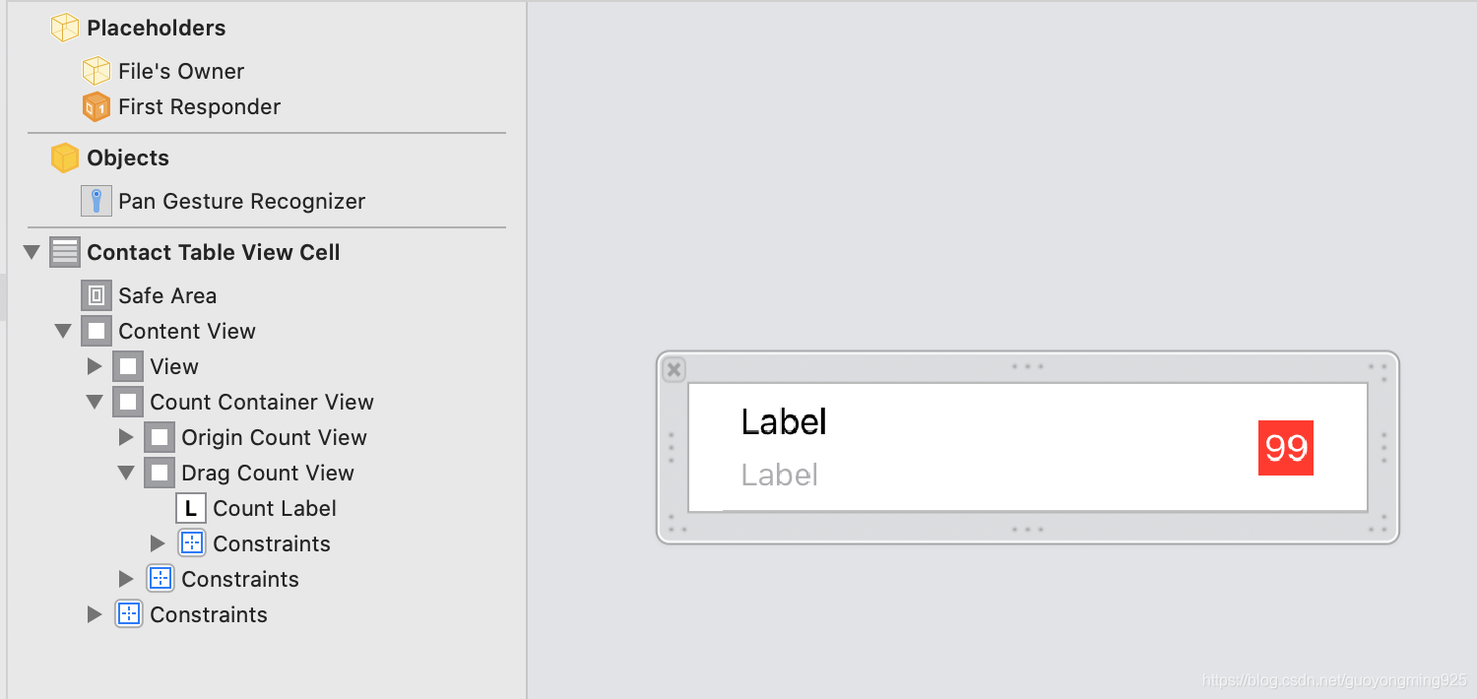Click the red 99 badge label
Image resolution: width=1477 pixels, height=699 pixels.
[1285, 448]
